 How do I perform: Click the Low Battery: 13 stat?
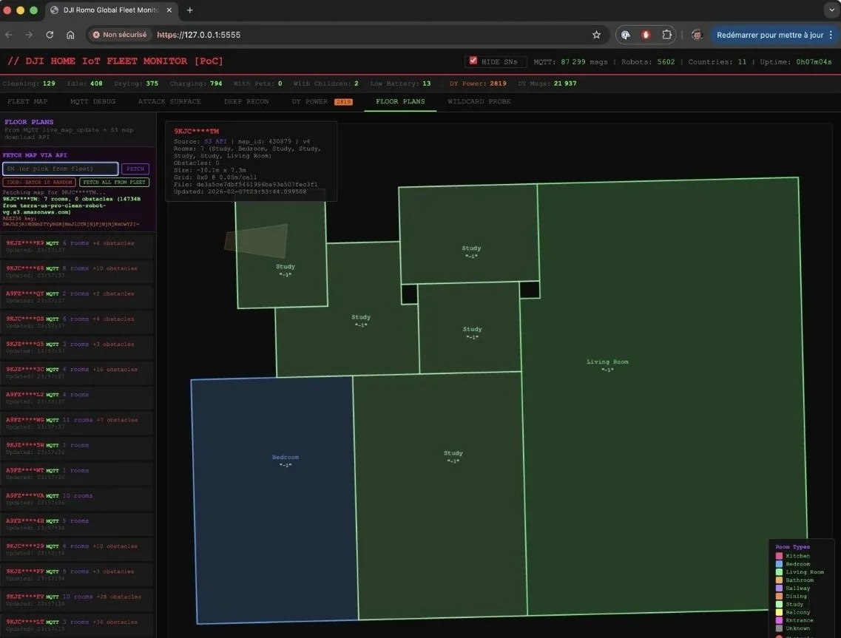[x=400, y=84]
